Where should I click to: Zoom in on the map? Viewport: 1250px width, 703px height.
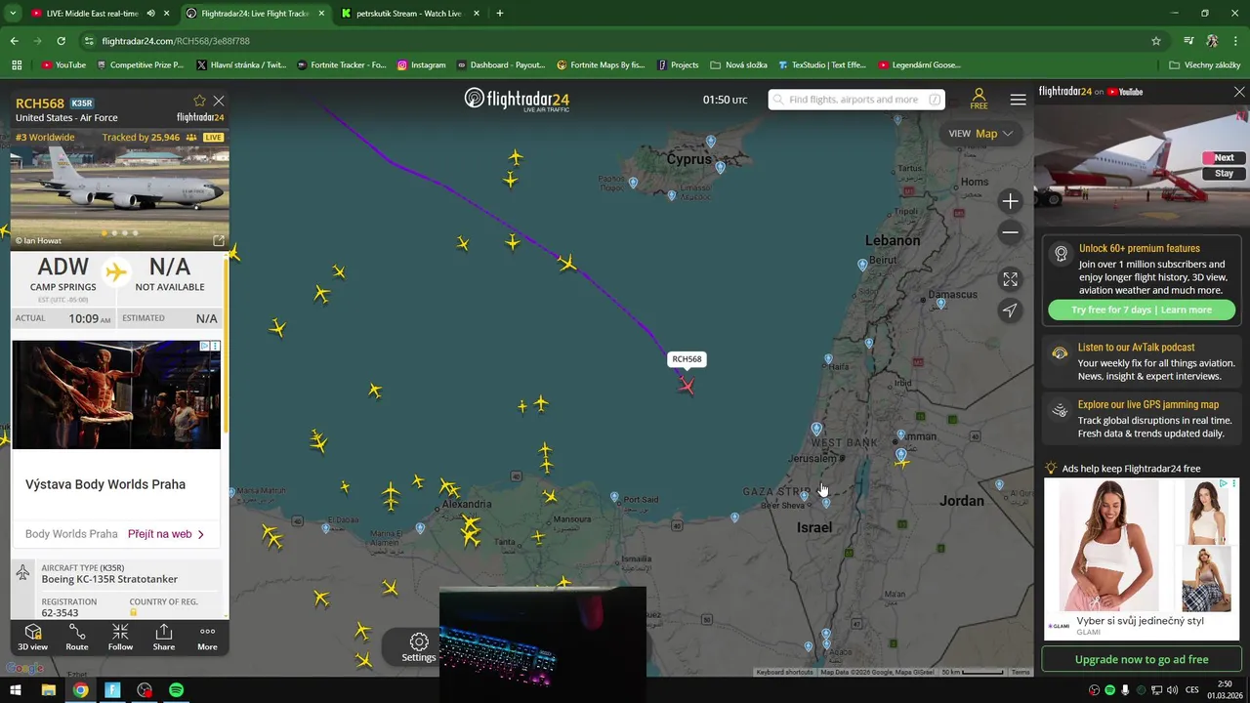(1011, 201)
